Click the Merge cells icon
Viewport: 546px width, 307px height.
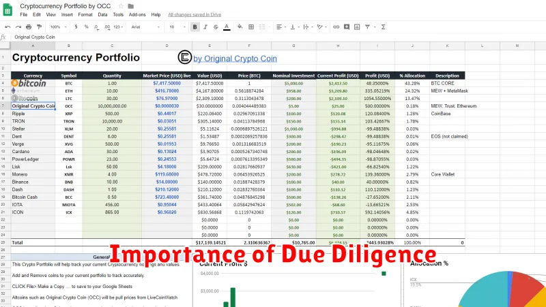click(262, 27)
